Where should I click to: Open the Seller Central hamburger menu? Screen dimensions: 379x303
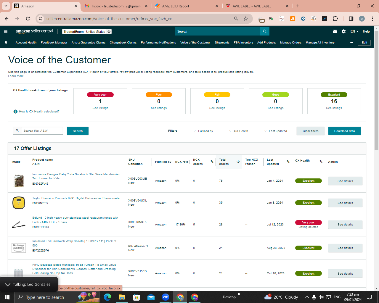point(6,31)
